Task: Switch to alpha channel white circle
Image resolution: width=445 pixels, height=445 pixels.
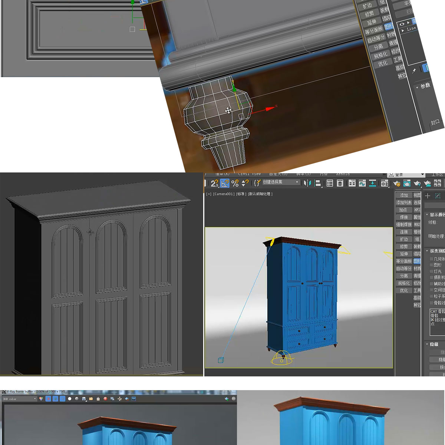Action: pos(69,399)
